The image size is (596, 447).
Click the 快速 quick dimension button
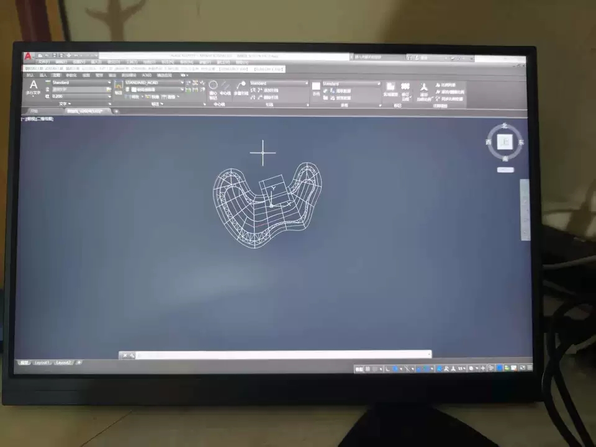point(151,97)
